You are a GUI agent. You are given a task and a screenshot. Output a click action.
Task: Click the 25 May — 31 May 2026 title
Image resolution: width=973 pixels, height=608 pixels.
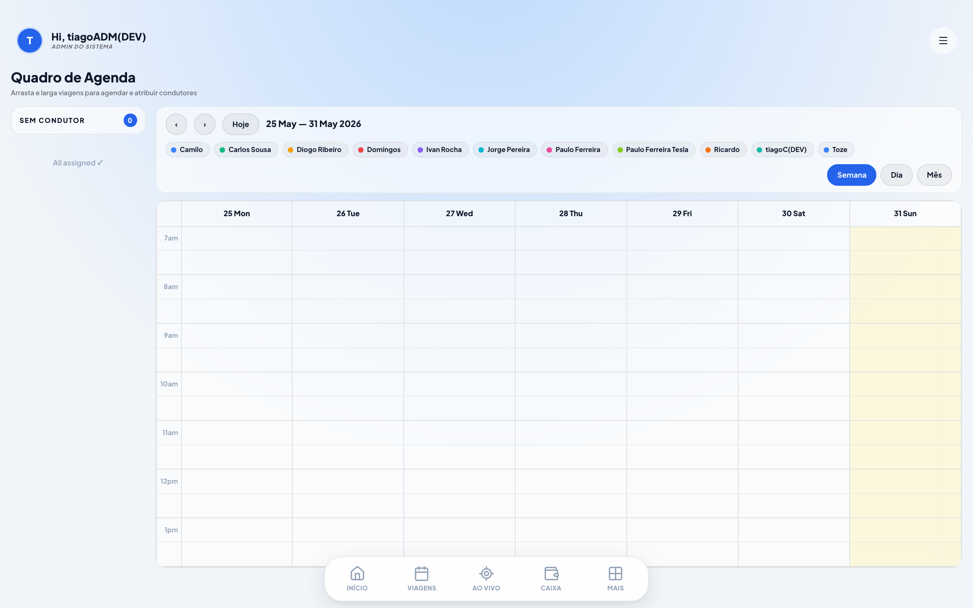coord(313,124)
